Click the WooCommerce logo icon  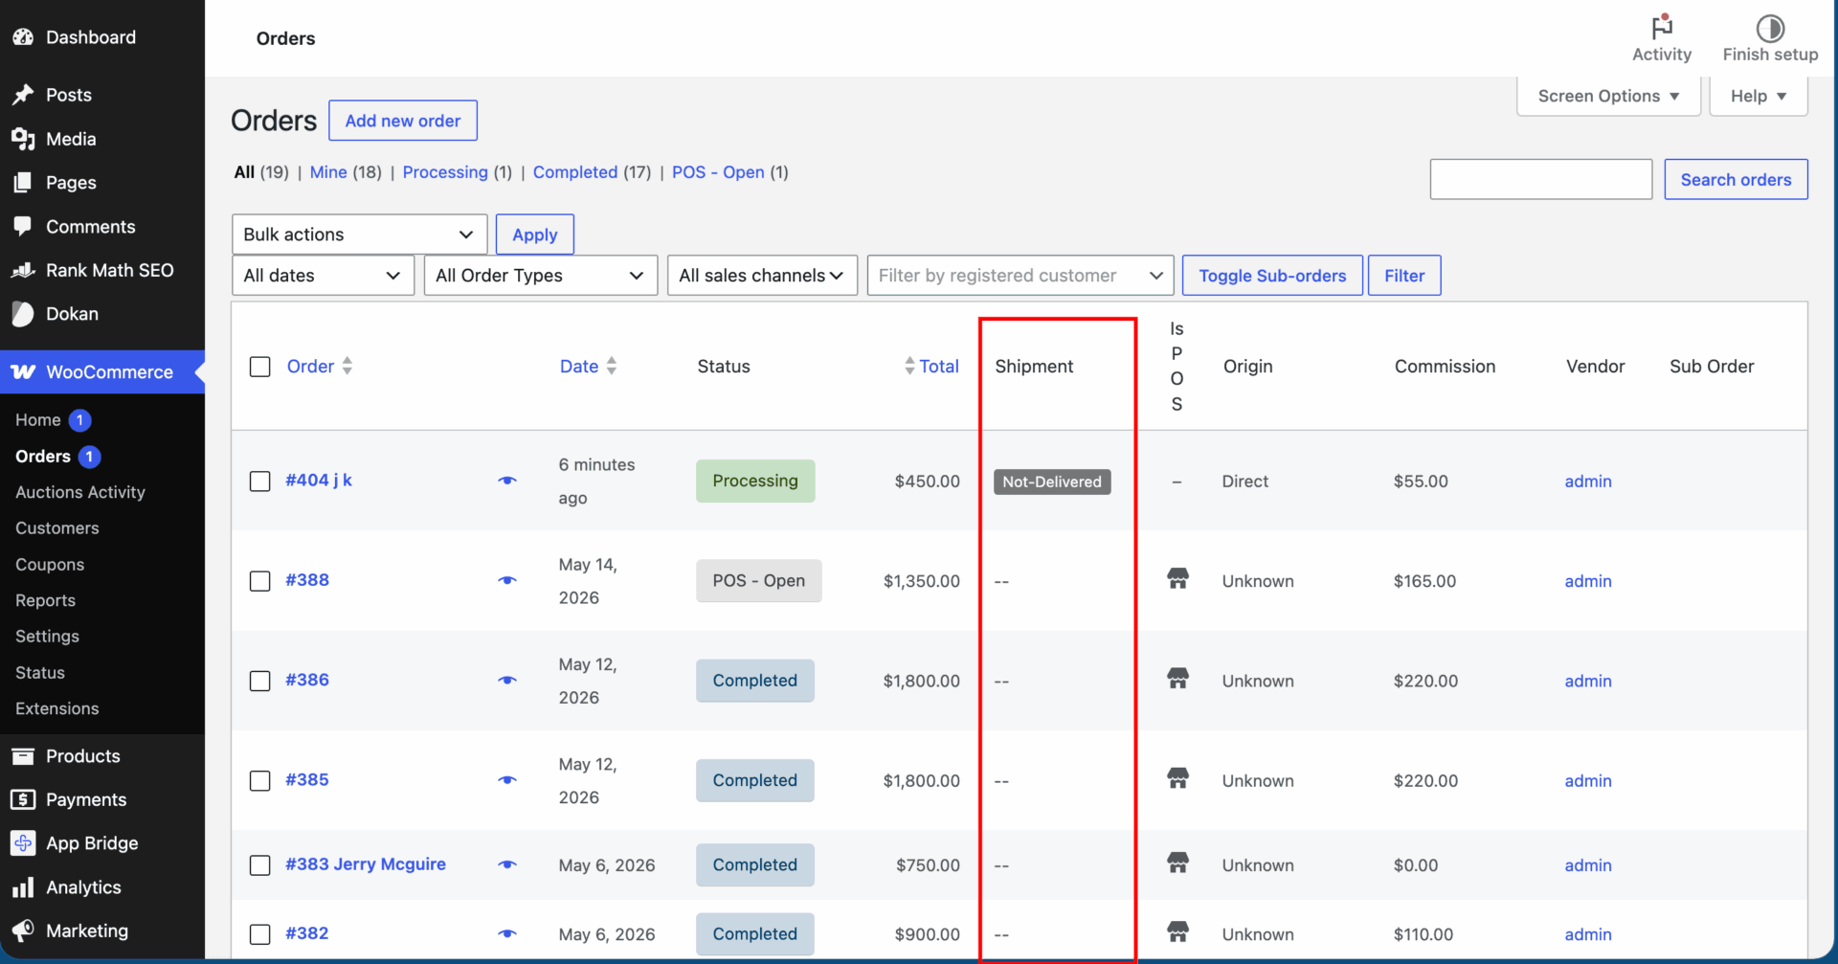[x=23, y=371]
